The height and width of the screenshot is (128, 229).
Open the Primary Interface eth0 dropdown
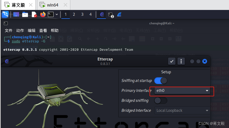pos(182,91)
